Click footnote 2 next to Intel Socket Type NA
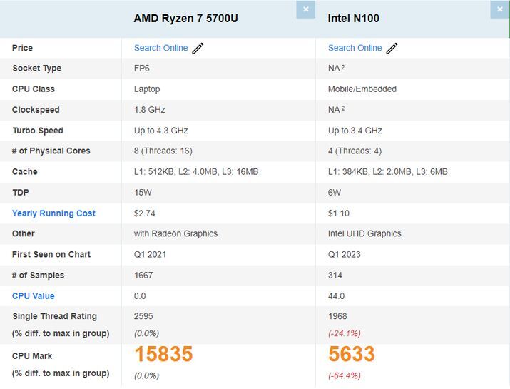This screenshot has height=389, width=510. (343, 67)
